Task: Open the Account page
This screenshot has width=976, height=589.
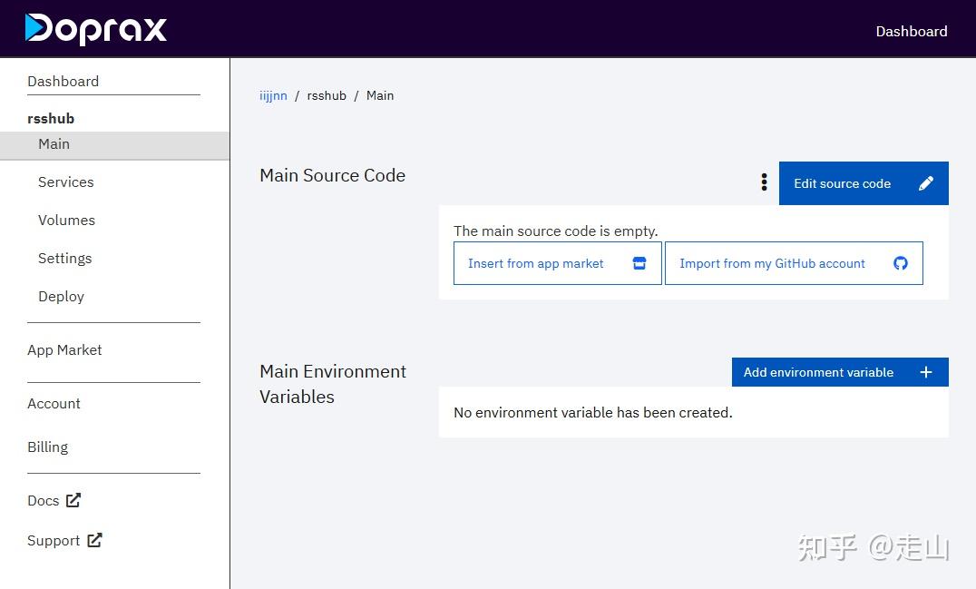Action: [x=54, y=404]
